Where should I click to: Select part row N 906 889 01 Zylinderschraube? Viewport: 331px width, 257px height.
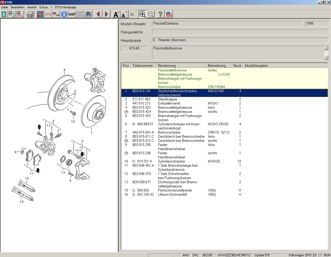click(224, 126)
